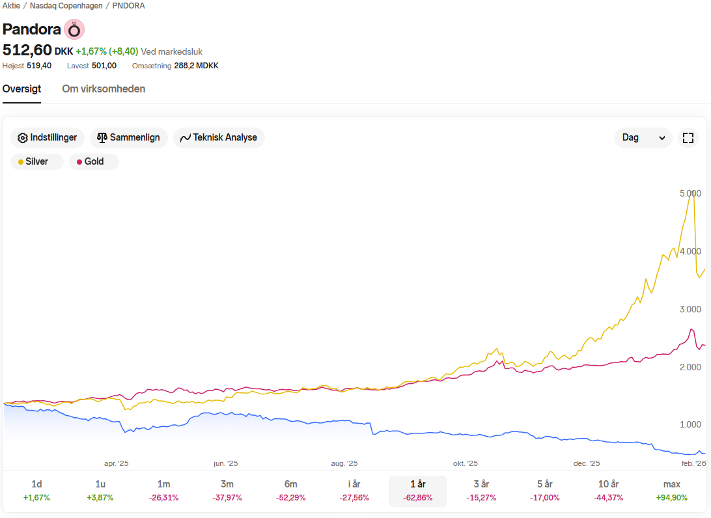The height and width of the screenshot is (518, 711).
Task: Click aug. '25 x-axis label
Action: [344, 463]
